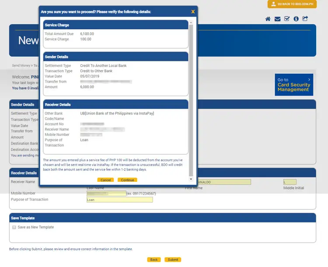Viewport: 328px width, 267px height.
Task: Click the dialog vertical scrollbar thumb
Action: coord(191,101)
